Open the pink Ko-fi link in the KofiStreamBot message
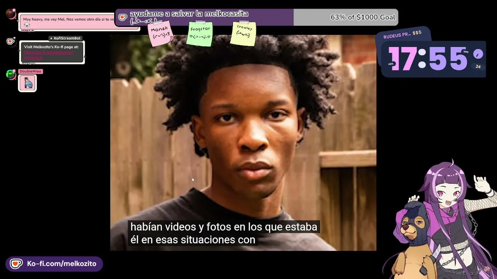The width and height of the screenshot is (497, 279). (49, 55)
